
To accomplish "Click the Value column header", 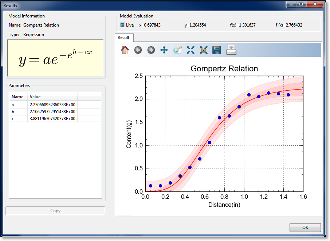I will coord(52,97).
